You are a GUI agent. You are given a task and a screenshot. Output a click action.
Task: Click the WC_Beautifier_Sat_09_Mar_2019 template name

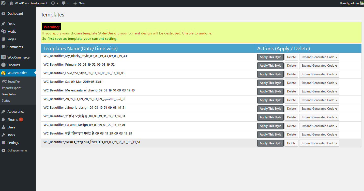pos(73,82)
